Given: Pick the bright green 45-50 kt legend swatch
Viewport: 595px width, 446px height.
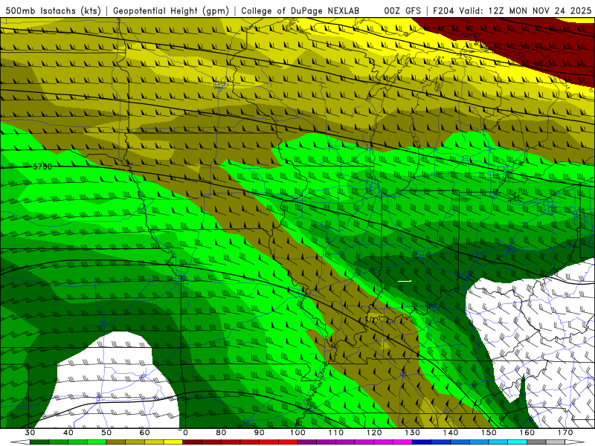Looking at the screenshot, I should 97,442.
